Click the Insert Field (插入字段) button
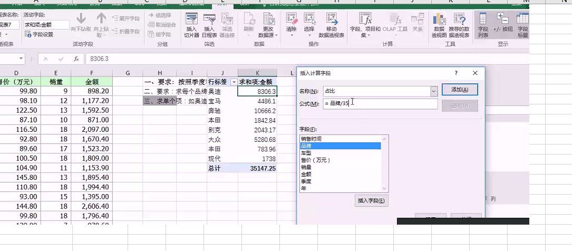 tap(371, 201)
